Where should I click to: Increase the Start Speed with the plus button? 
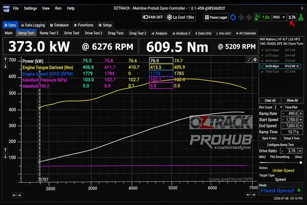pos(301,120)
